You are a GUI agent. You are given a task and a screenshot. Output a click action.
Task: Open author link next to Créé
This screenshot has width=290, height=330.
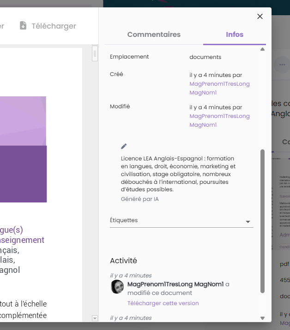(x=219, y=88)
